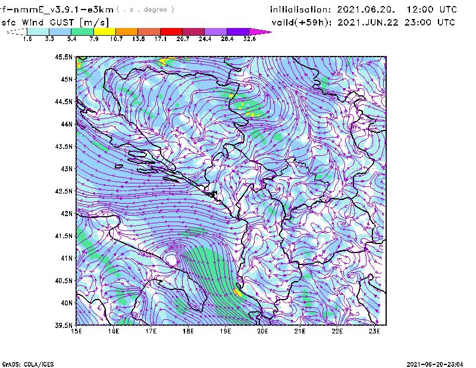
Task: Click the orange 10.7–13.8 legend swatch
Action: [127, 32]
